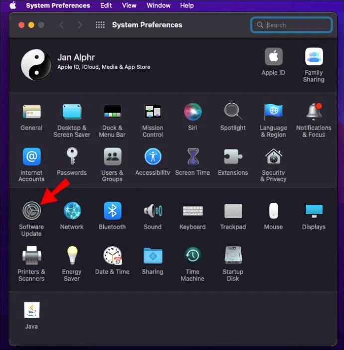Screen dimensions: 344x350
Task: Open Screen Time settings
Action: (x=193, y=156)
